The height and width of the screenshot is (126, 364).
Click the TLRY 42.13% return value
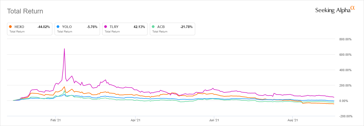tap(139, 27)
